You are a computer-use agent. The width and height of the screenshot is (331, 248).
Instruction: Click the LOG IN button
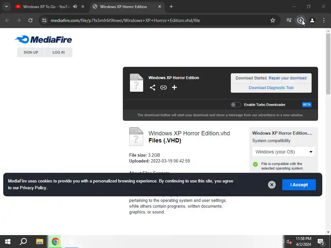(59, 52)
